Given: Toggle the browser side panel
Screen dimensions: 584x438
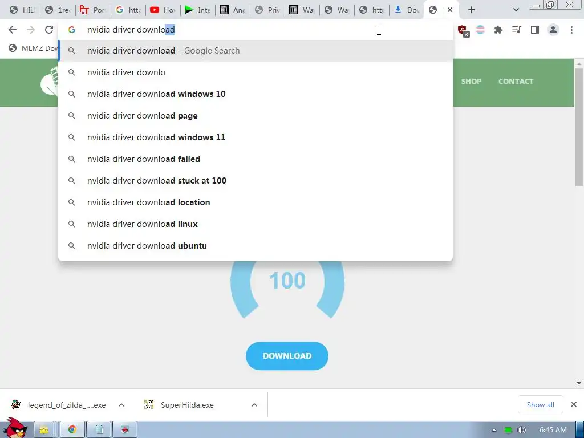Looking at the screenshot, I should pyautogui.click(x=535, y=30).
